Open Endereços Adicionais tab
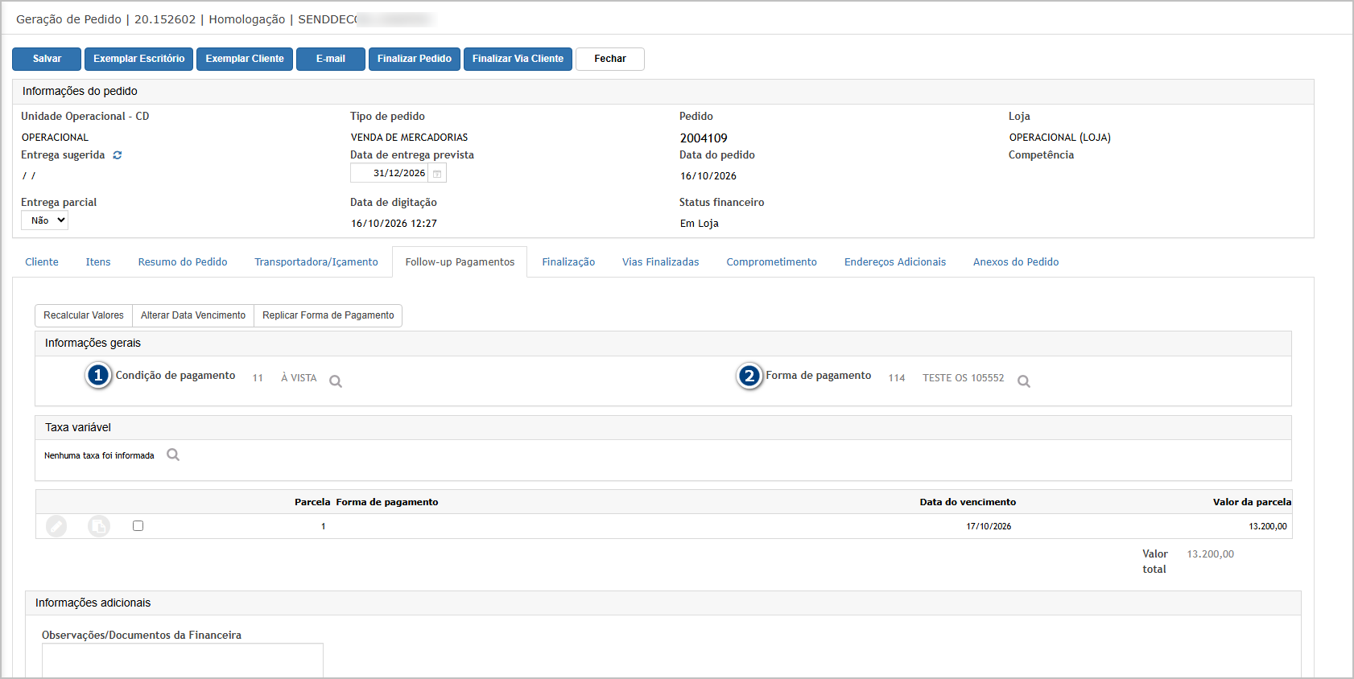 895,262
